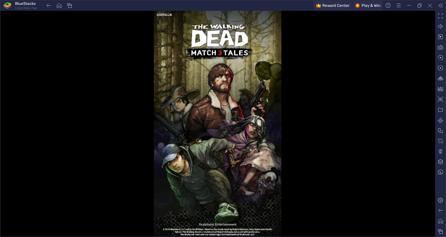Restore down the BlueStacks window
This screenshot has height=237, width=446.
click(420, 6)
